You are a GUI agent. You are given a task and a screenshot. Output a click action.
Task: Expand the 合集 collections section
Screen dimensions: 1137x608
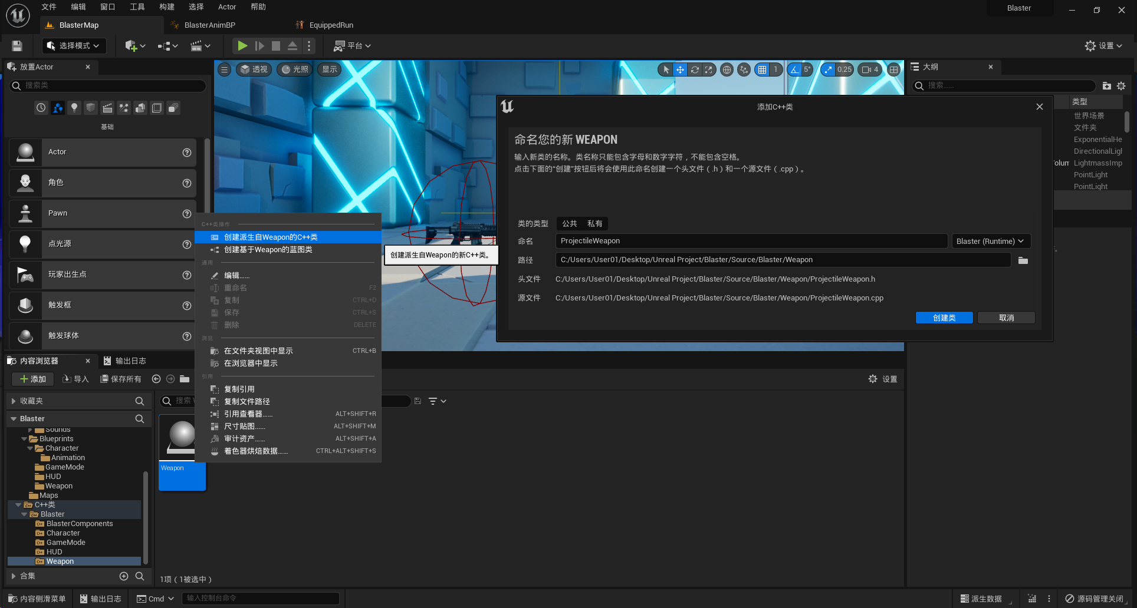pos(14,576)
